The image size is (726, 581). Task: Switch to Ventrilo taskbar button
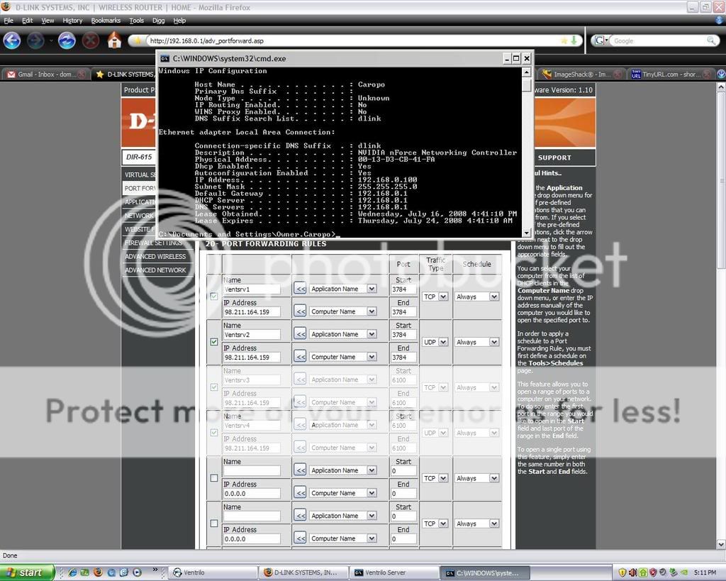213,572
